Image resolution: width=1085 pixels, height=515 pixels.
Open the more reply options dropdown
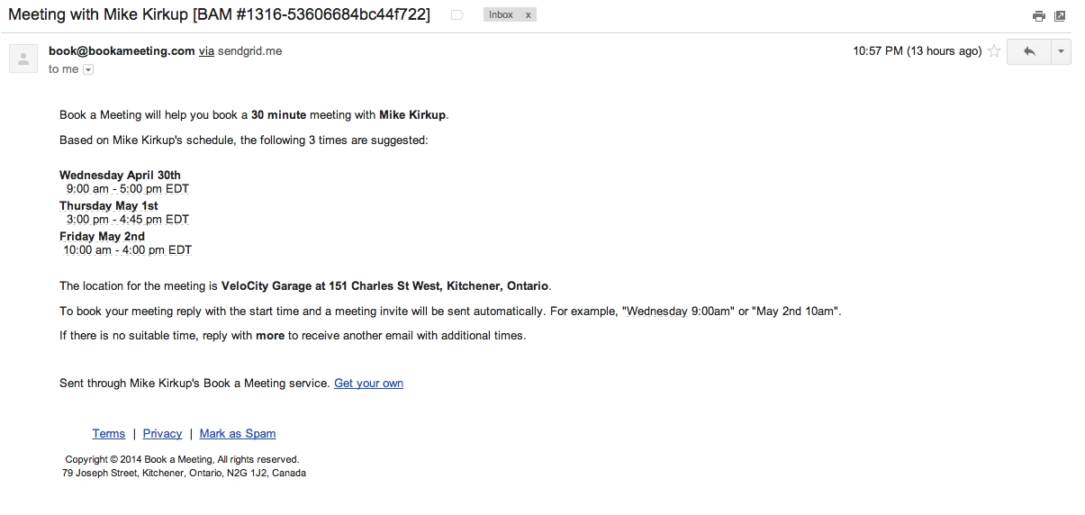point(1062,51)
